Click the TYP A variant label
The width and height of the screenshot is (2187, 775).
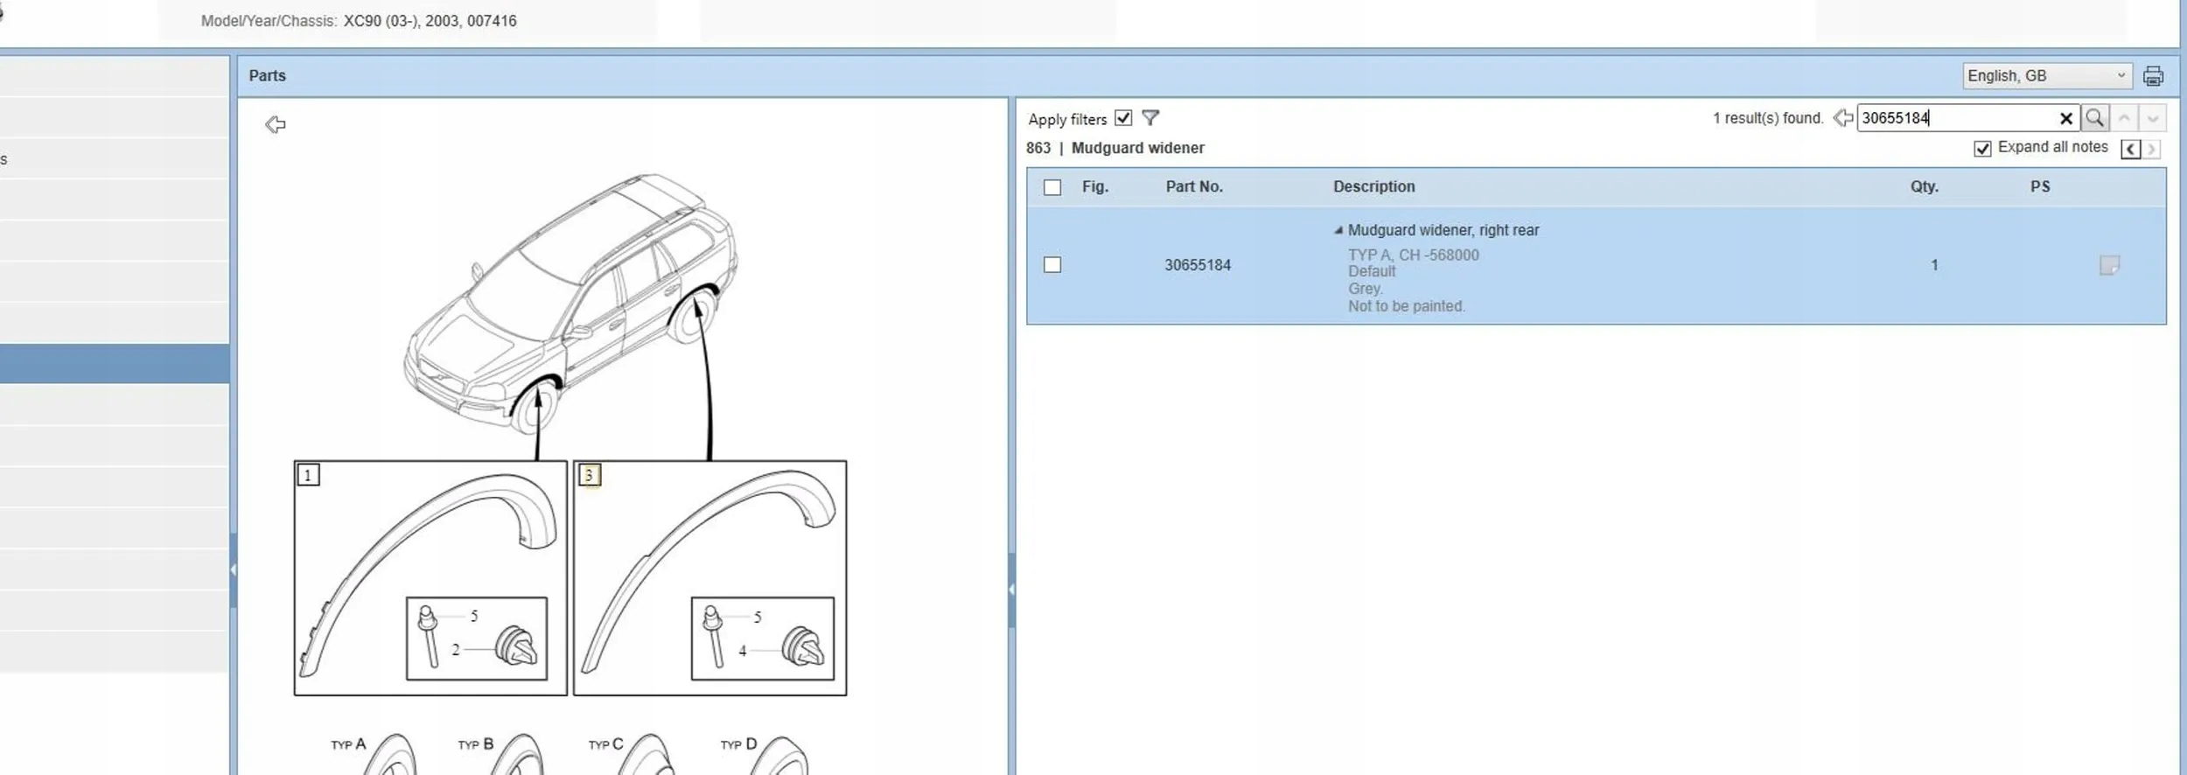348,744
